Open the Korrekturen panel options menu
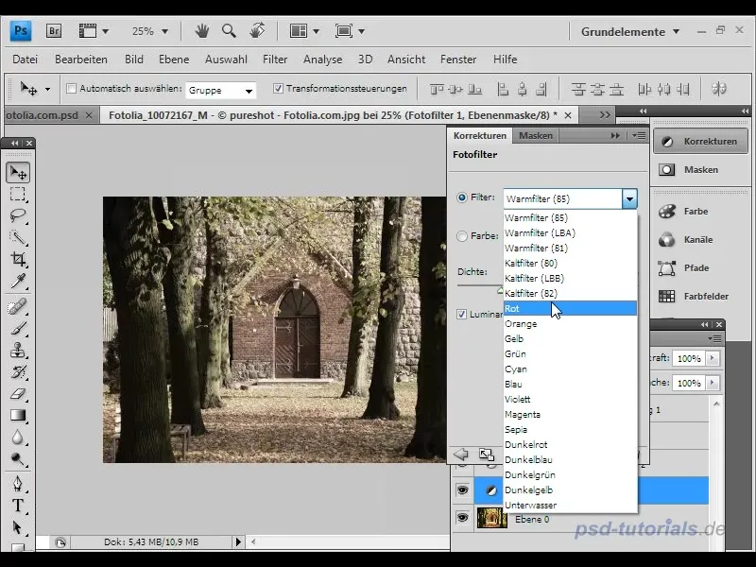The height and width of the screenshot is (567, 756). (x=639, y=136)
